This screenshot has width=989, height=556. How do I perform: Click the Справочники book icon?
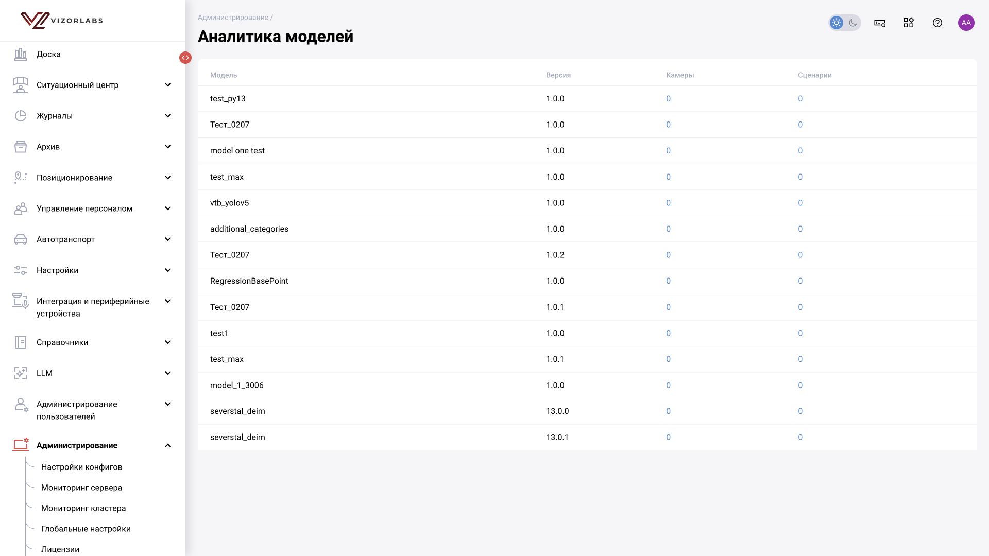pos(21,342)
